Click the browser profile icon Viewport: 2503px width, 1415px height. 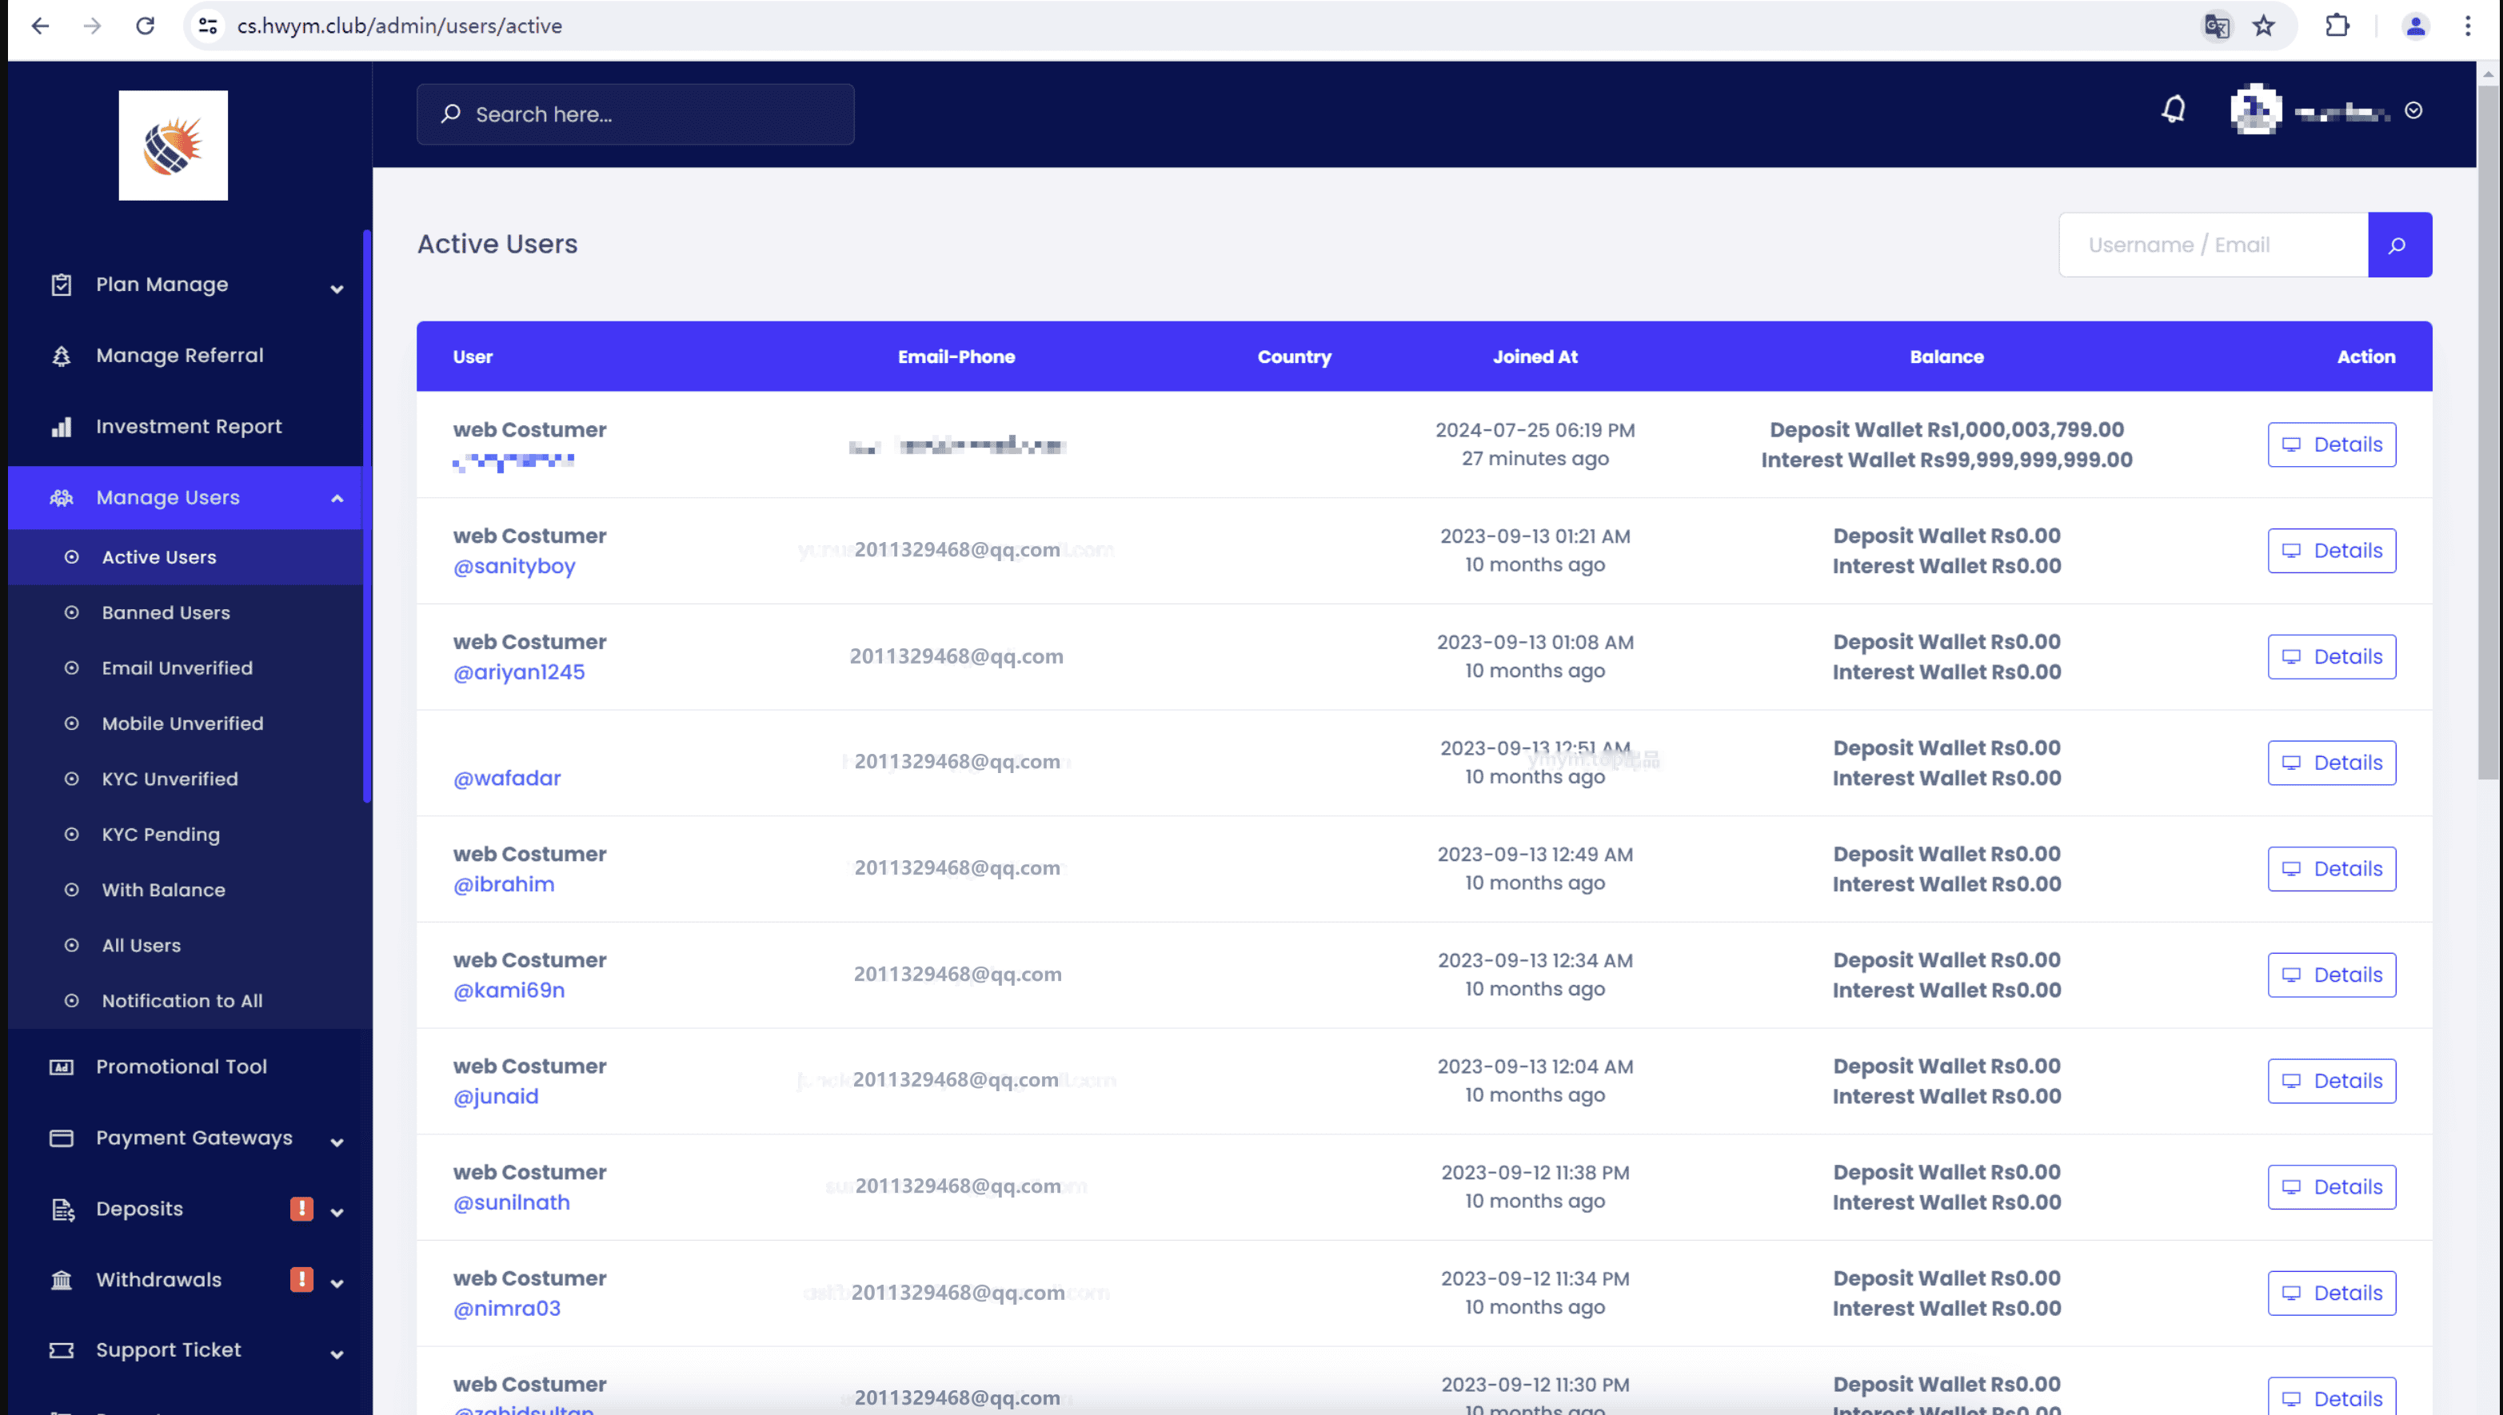pyautogui.click(x=2414, y=26)
